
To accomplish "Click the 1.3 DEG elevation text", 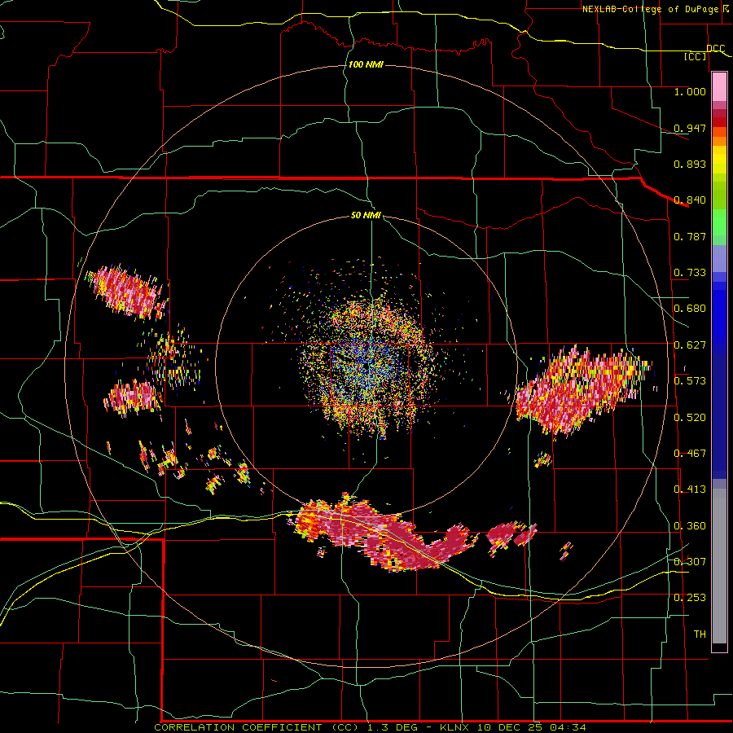I will [393, 727].
